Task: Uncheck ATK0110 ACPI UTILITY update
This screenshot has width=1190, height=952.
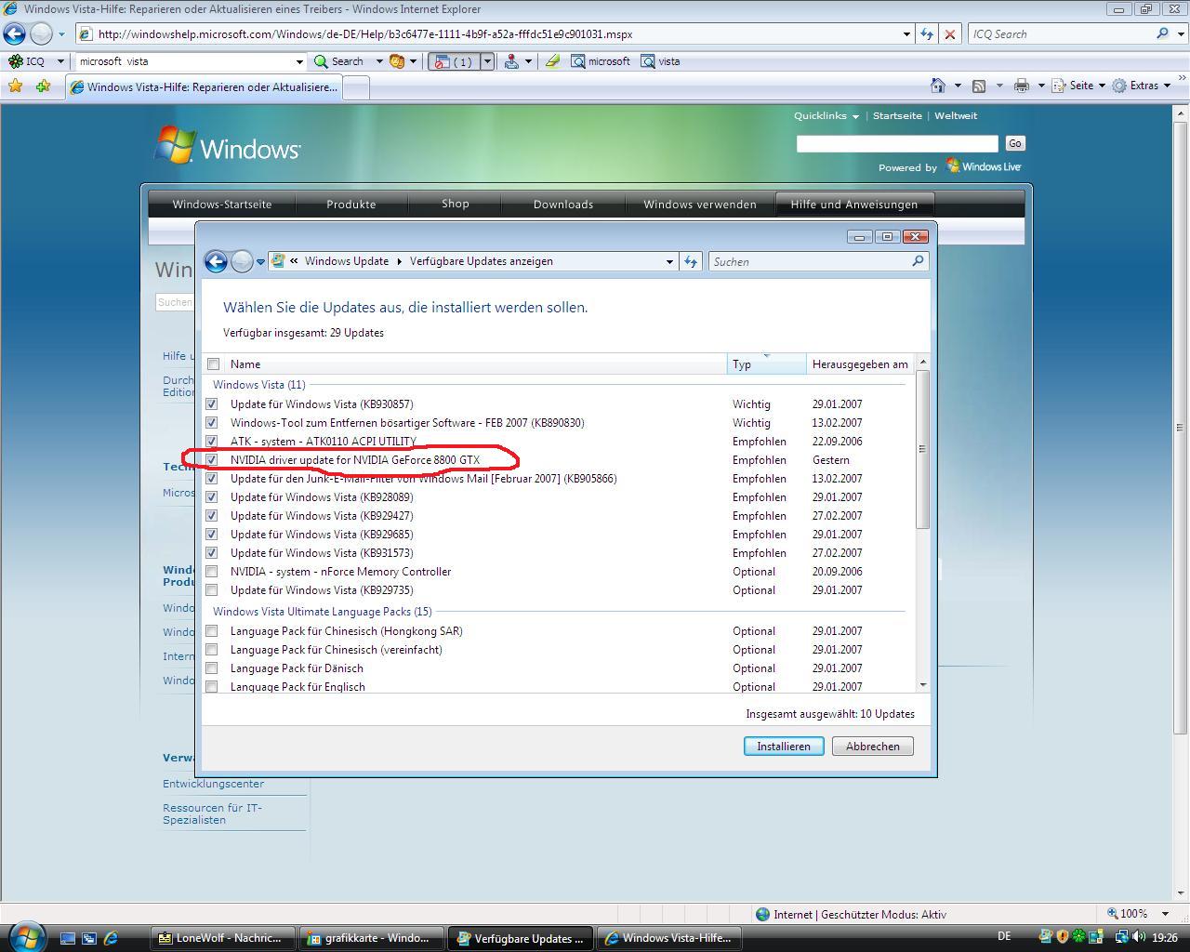Action: point(212,442)
